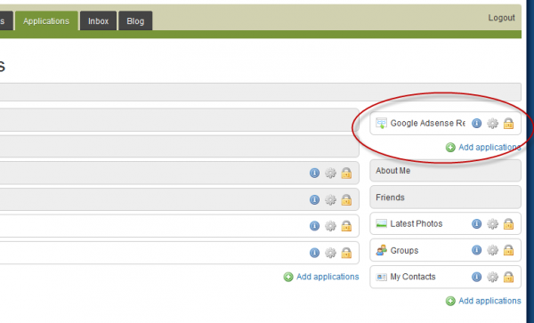Click gear icon in left row beside Groups
Viewport: 534px width, 323px height.
tap(330, 253)
